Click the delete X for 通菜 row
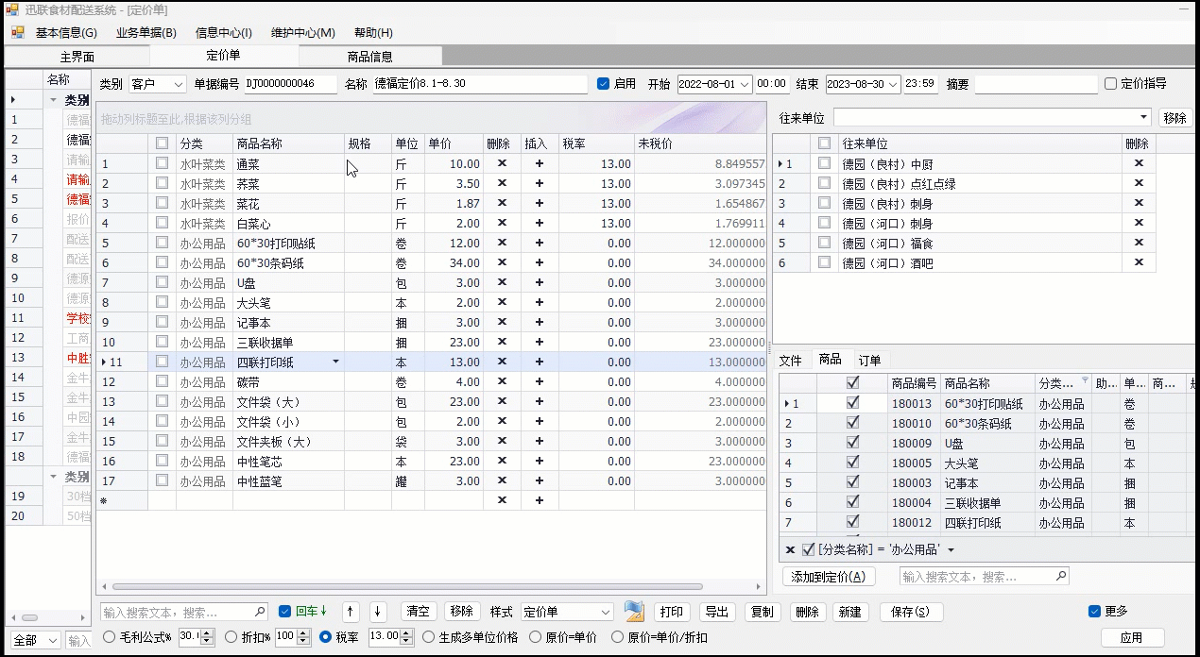 (502, 163)
